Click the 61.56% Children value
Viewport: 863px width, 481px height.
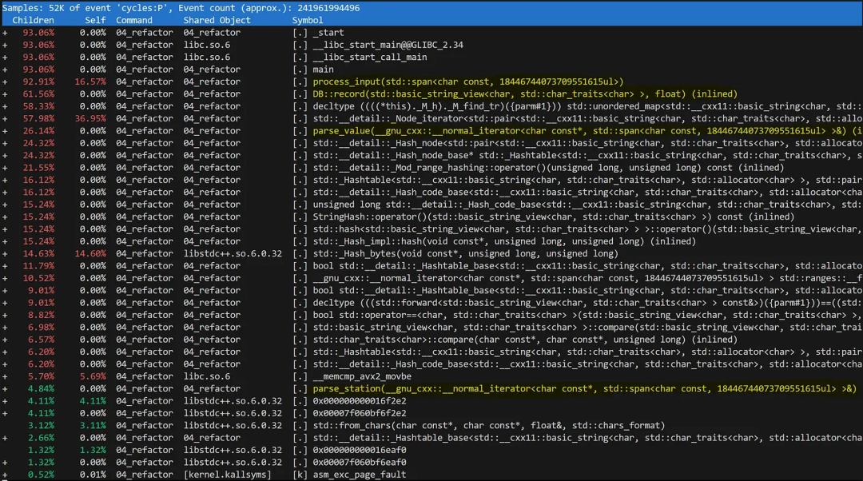click(38, 94)
